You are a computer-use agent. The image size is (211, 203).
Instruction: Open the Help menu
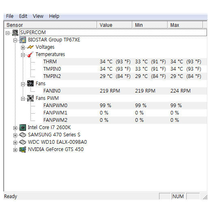pyautogui.click(x=54, y=16)
